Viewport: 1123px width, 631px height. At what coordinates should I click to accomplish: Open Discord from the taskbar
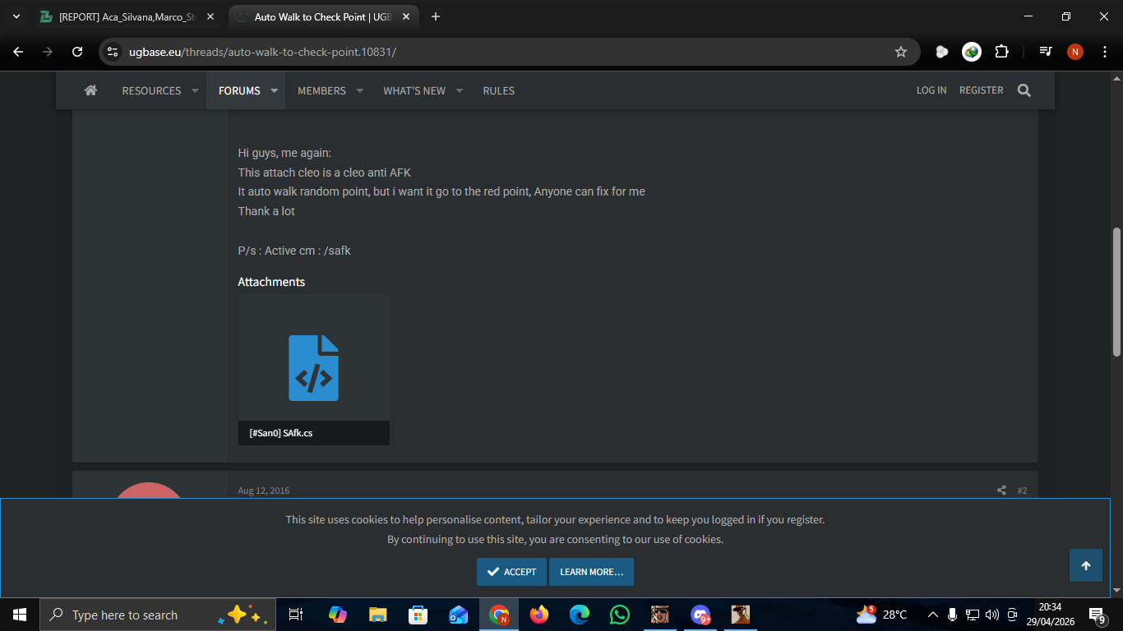(x=700, y=615)
